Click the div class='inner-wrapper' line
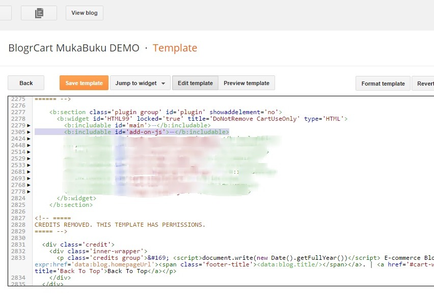434x297 pixels. coord(98,251)
